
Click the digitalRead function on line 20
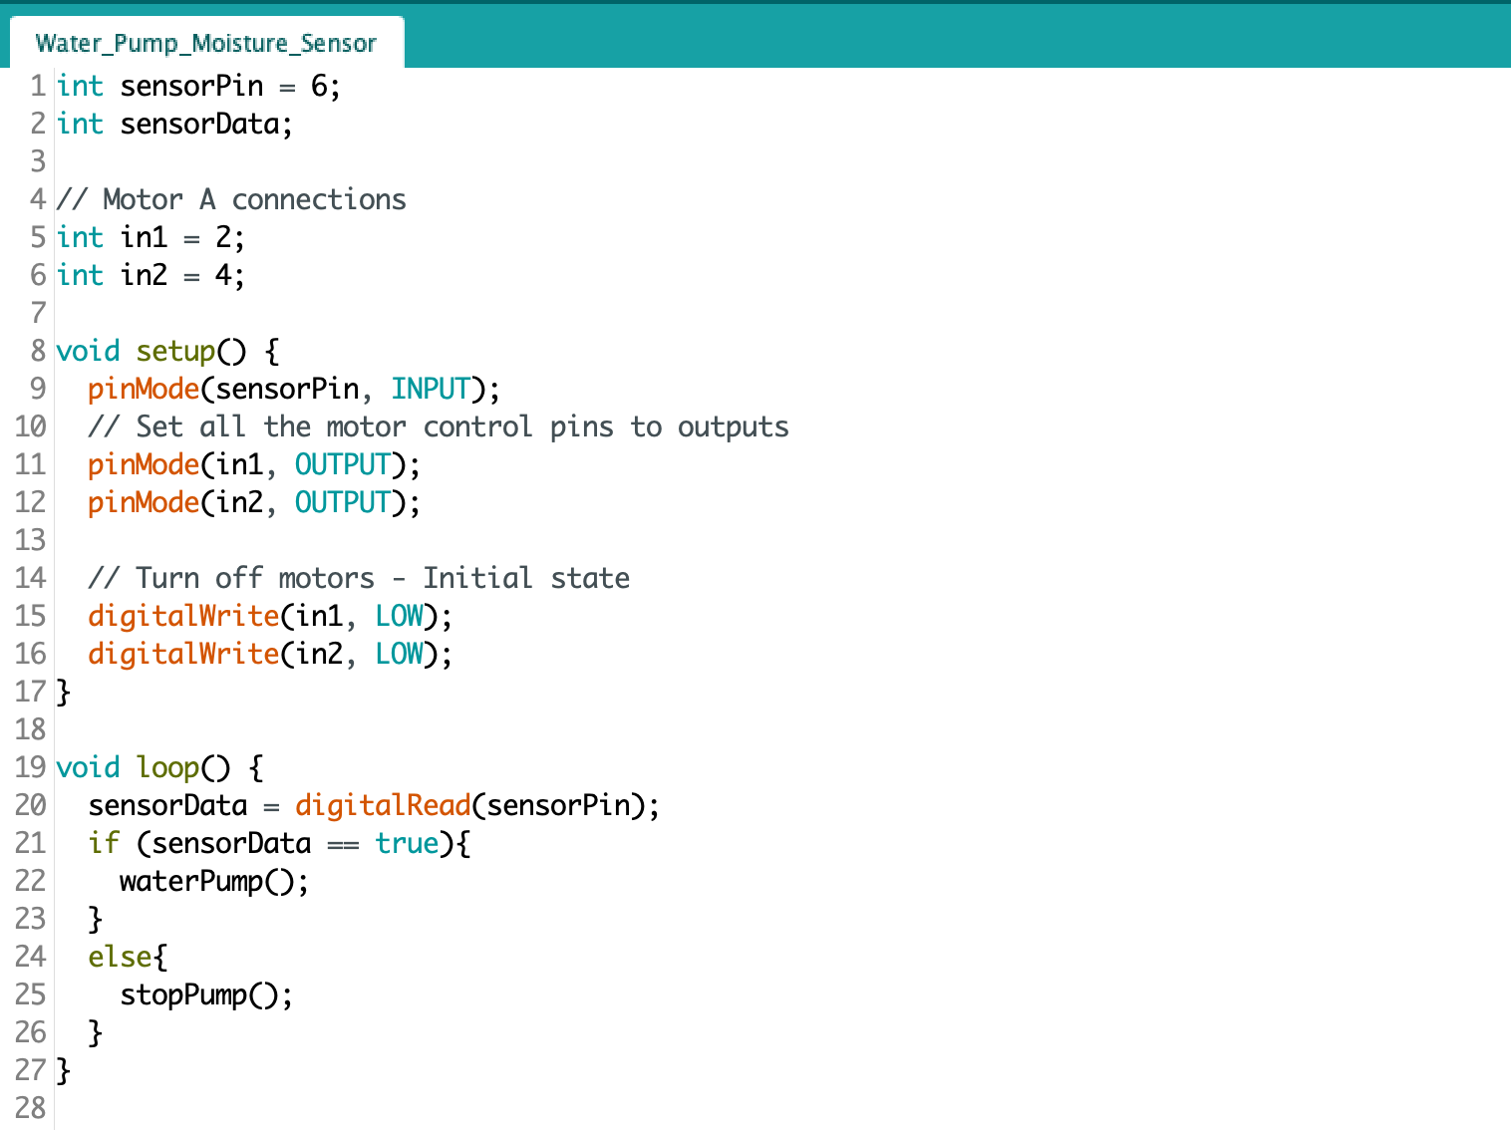pyautogui.click(x=383, y=805)
